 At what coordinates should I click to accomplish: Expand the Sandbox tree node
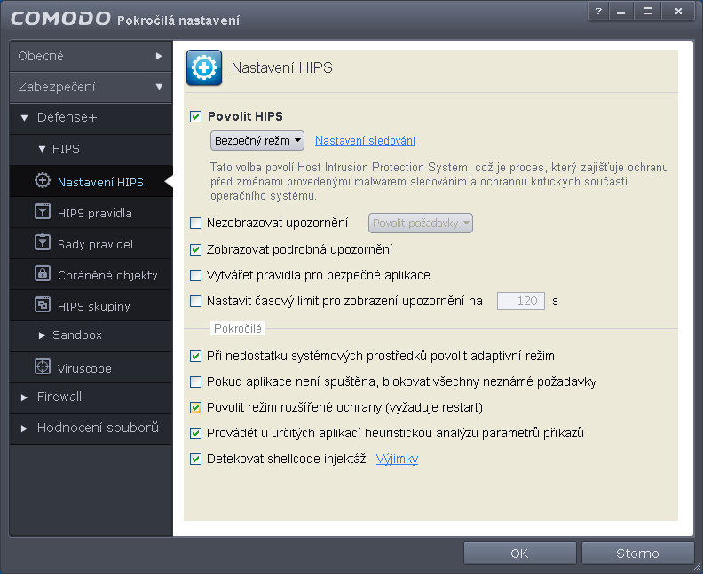pyautogui.click(x=42, y=335)
